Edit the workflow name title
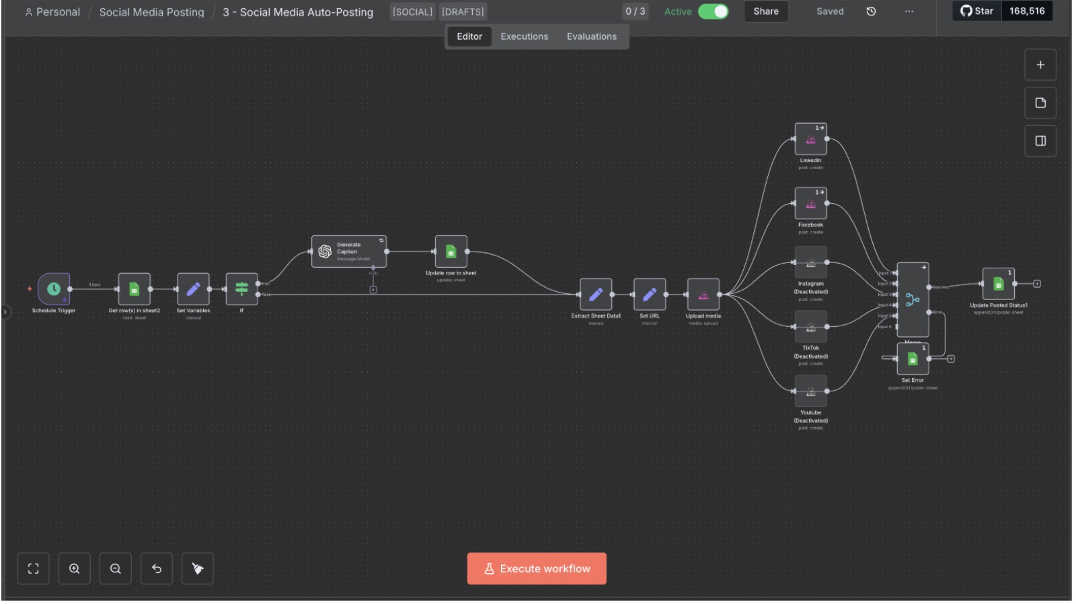Image resolution: width=1076 pixels, height=604 pixels. point(298,12)
